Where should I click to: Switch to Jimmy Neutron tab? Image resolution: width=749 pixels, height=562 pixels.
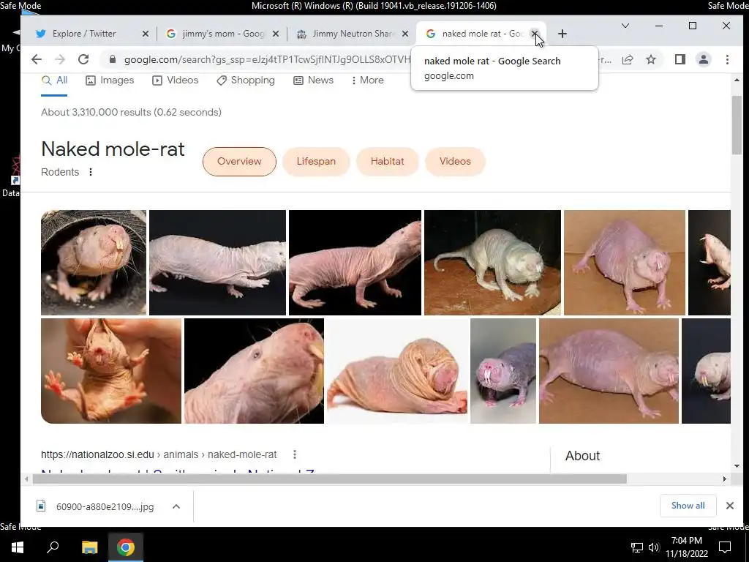[353, 34]
